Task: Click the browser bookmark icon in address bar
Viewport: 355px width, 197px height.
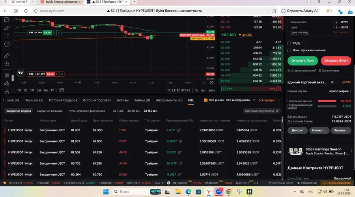Action: (x=274, y=11)
